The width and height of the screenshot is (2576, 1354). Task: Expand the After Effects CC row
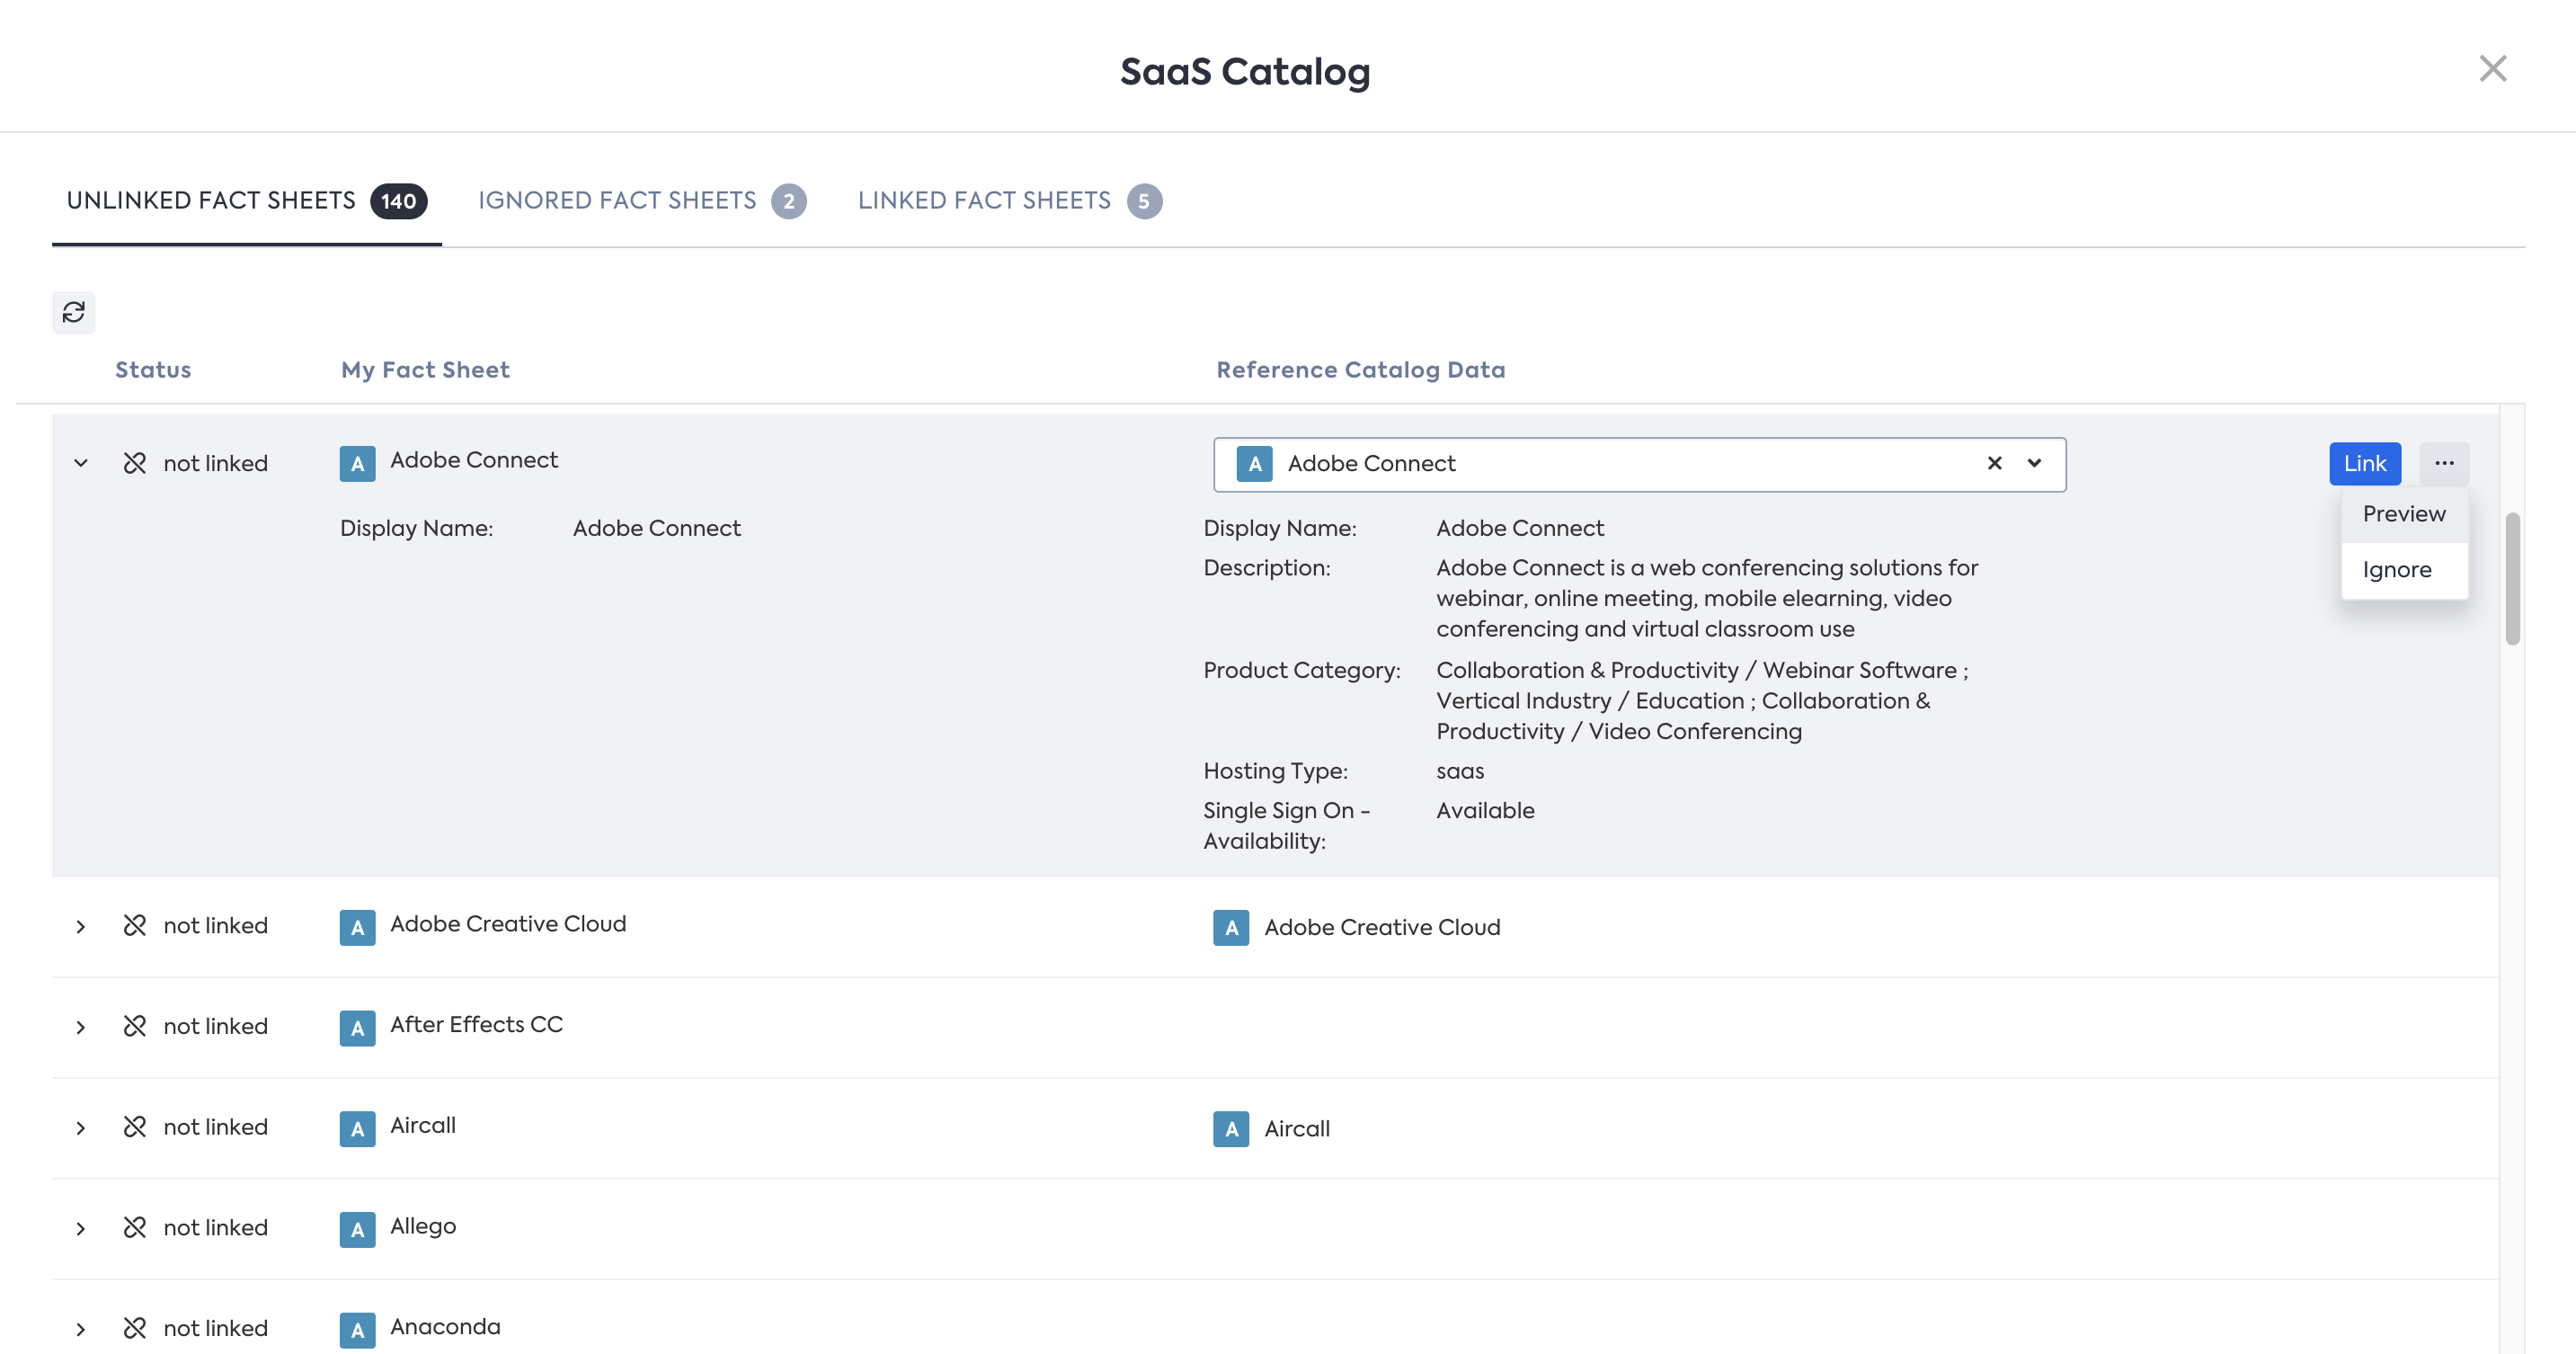click(81, 1027)
